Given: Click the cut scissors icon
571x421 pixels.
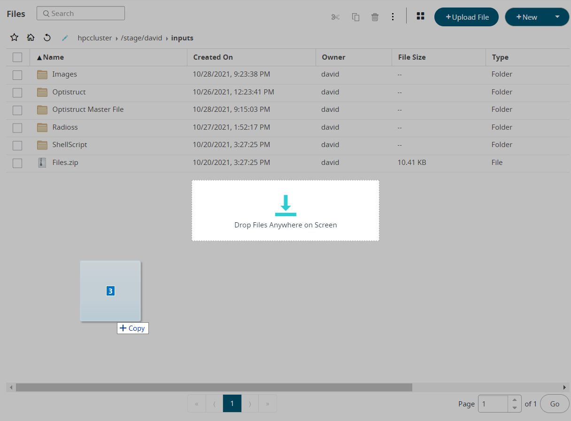Looking at the screenshot, I should (335, 17).
